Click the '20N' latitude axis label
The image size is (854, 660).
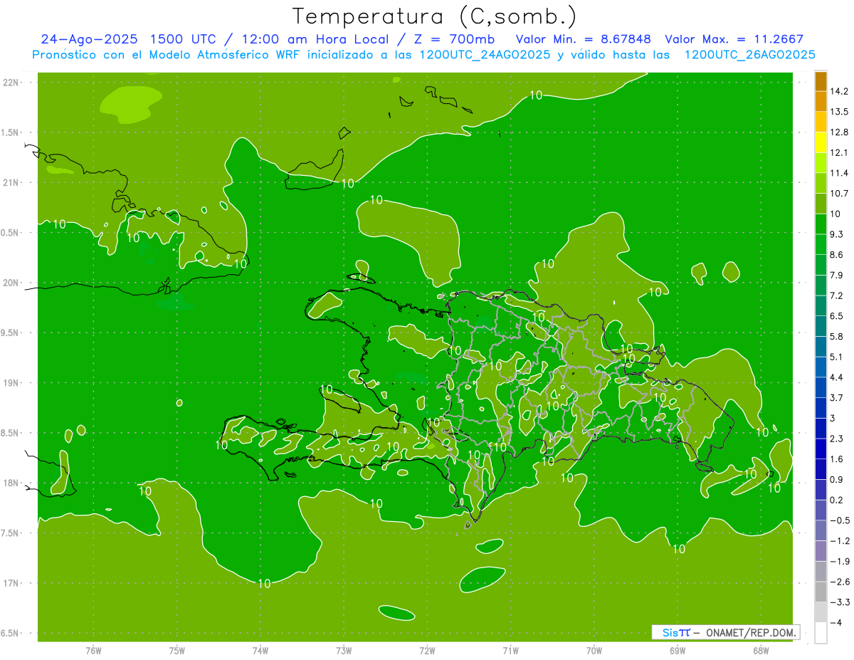[11, 283]
